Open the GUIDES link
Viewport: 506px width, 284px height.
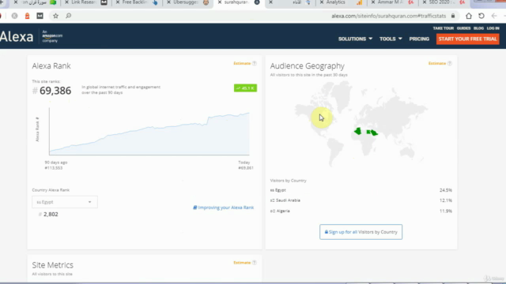point(463,28)
